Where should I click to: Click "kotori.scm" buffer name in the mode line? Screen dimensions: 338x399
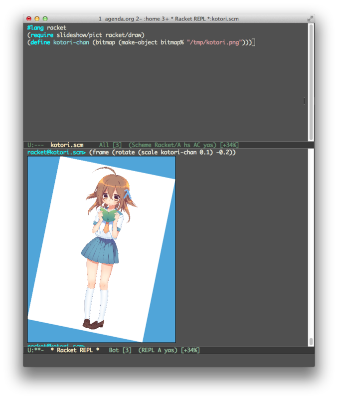pos(67,145)
